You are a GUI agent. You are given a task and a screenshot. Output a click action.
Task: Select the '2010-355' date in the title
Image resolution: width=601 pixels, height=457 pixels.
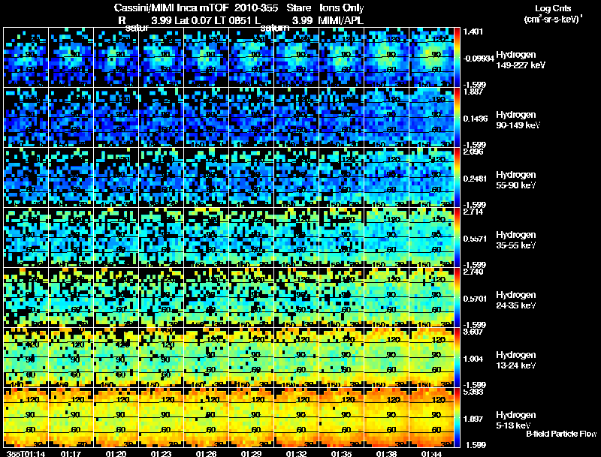[x=256, y=8]
